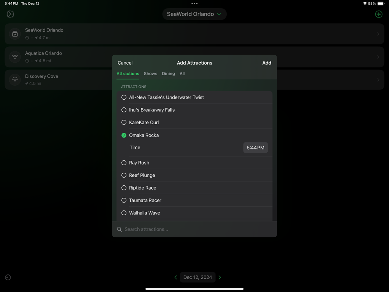The image size is (389, 292).
Task: Tap the SeaWorld Orlando park row icon
Action: pos(15,34)
